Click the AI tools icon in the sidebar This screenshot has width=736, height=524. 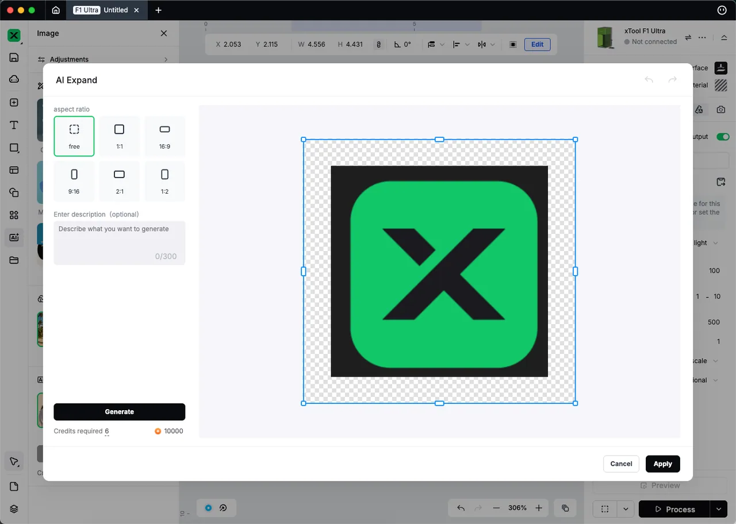tap(14, 237)
